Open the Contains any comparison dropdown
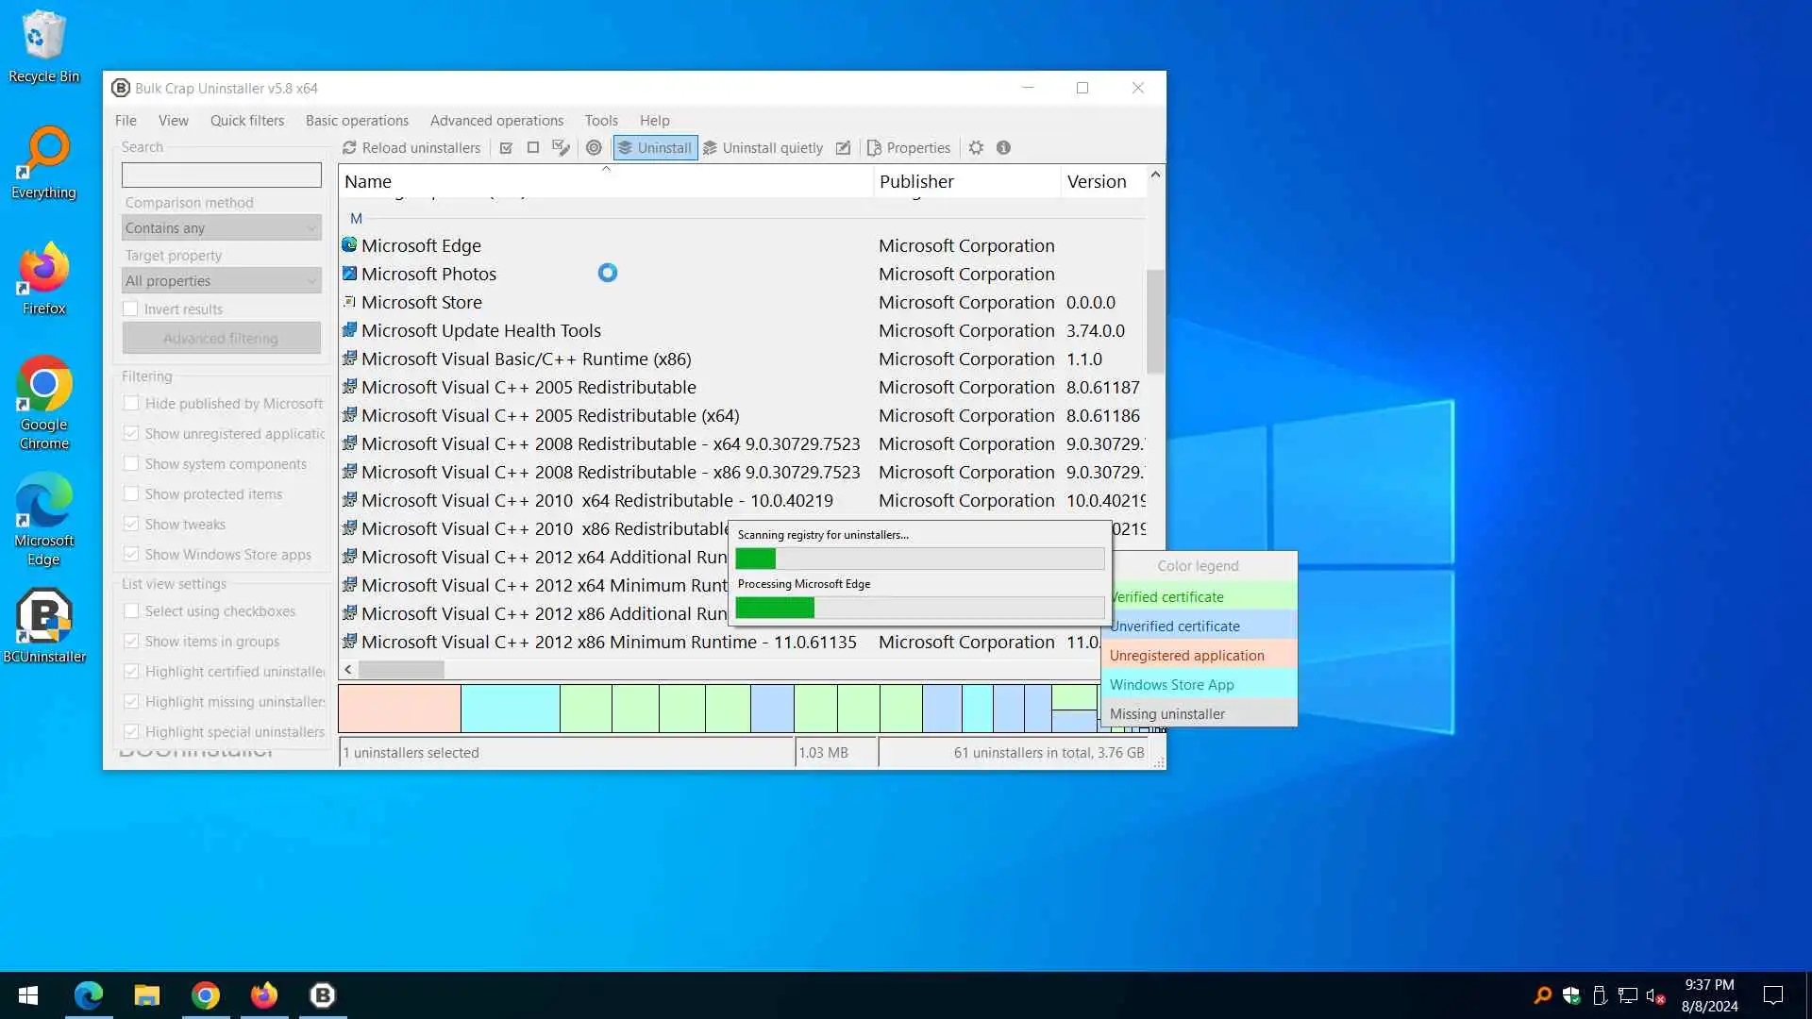Screen dimensions: 1812x1019 [x=221, y=228]
